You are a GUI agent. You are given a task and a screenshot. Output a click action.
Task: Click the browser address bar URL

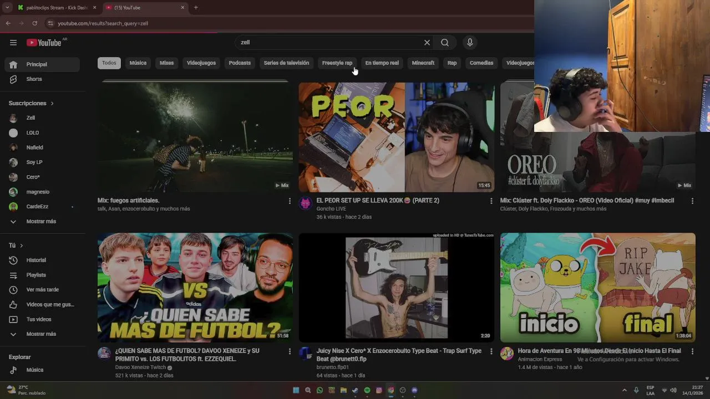[103, 23]
